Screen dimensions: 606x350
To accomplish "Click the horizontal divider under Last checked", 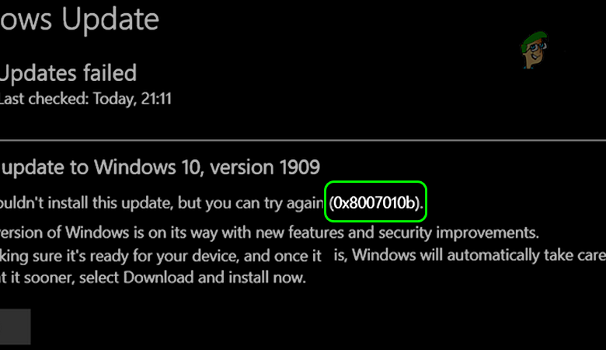I will 303,142.
